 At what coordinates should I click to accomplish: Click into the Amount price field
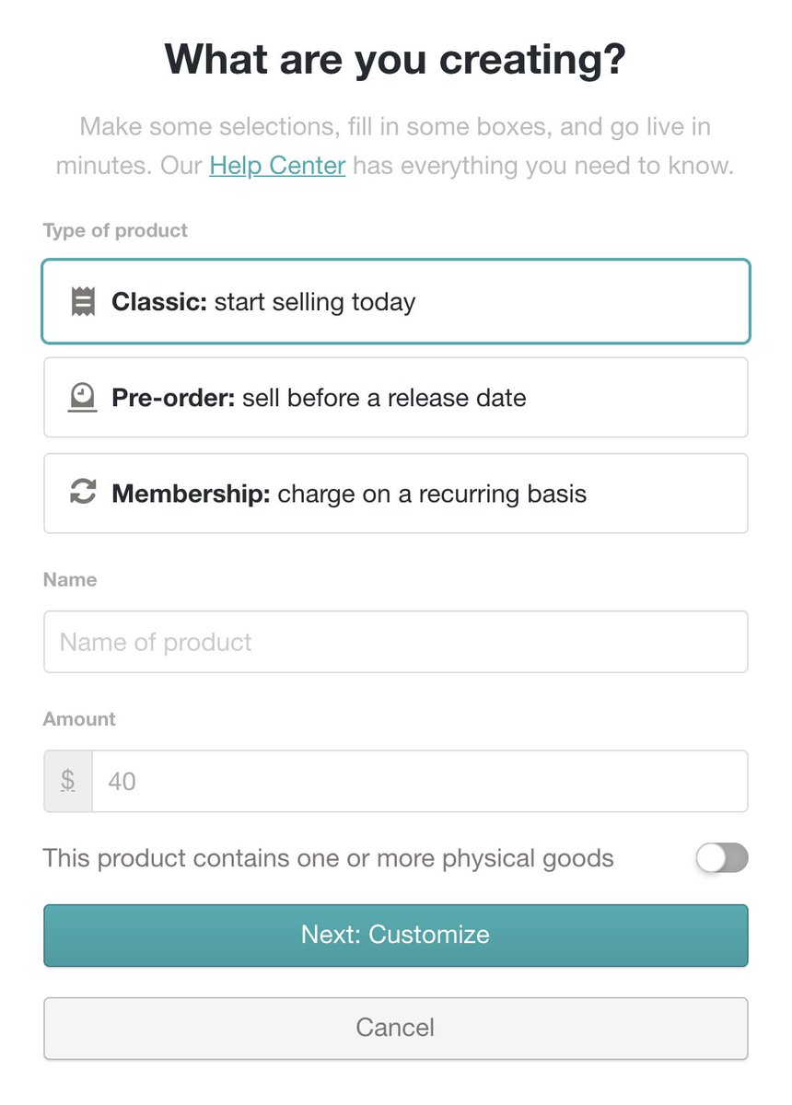(419, 781)
